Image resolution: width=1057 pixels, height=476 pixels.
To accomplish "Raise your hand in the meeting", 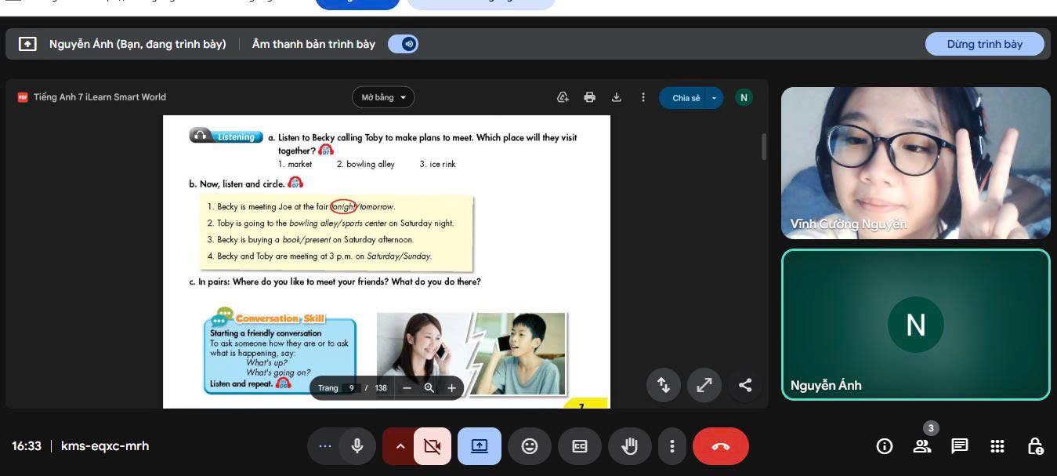I will (630, 446).
